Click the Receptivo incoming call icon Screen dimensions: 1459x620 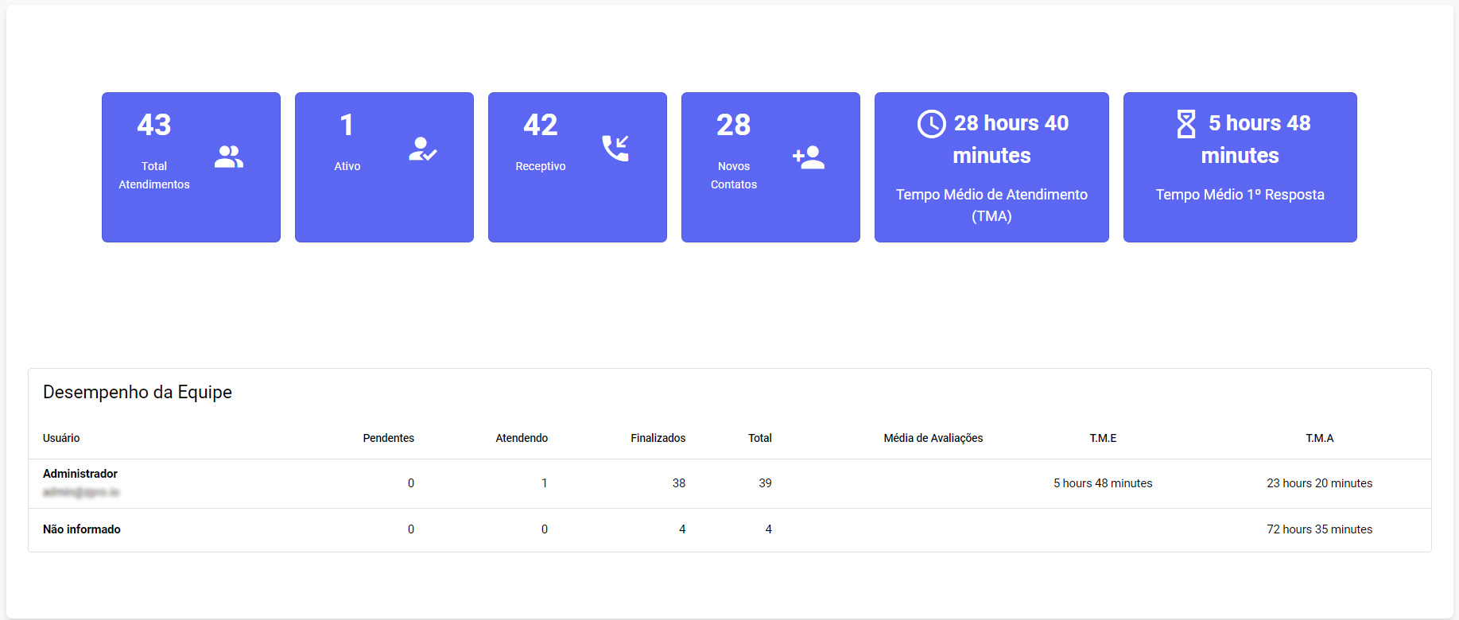tap(615, 148)
